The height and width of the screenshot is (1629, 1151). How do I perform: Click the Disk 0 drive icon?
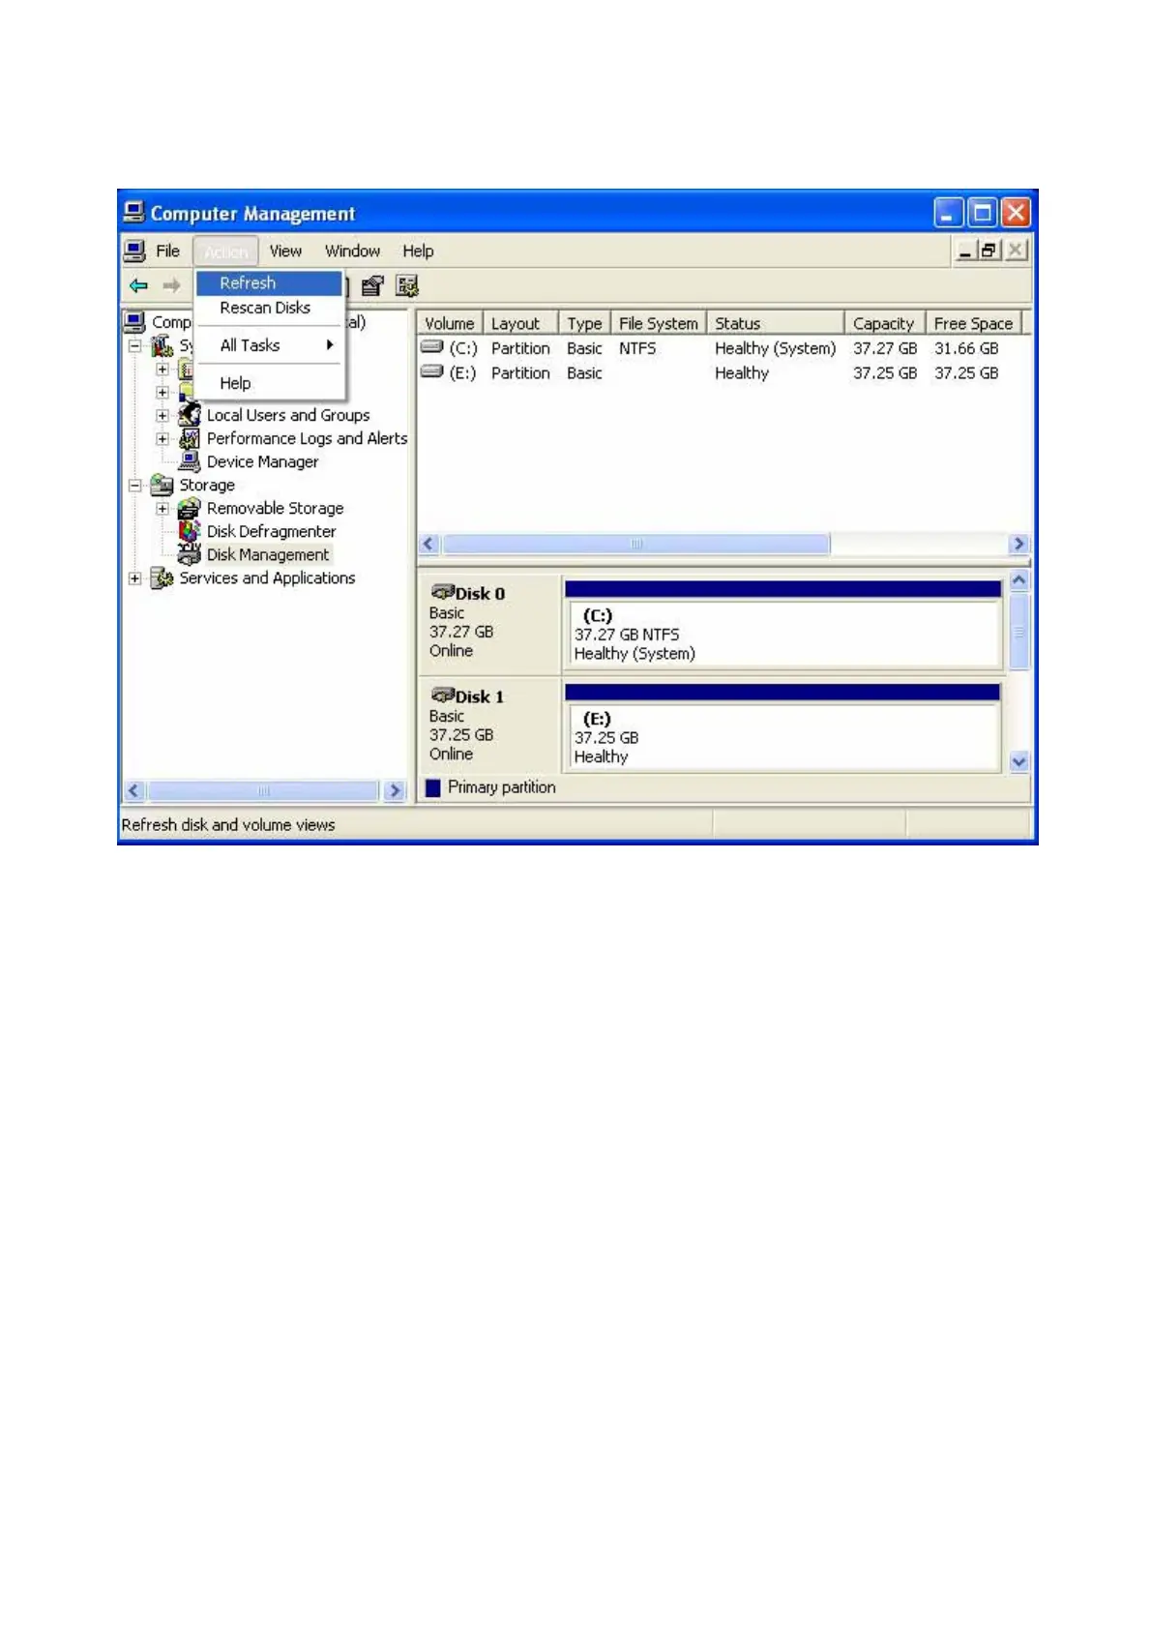pyautogui.click(x=443, y=592)
